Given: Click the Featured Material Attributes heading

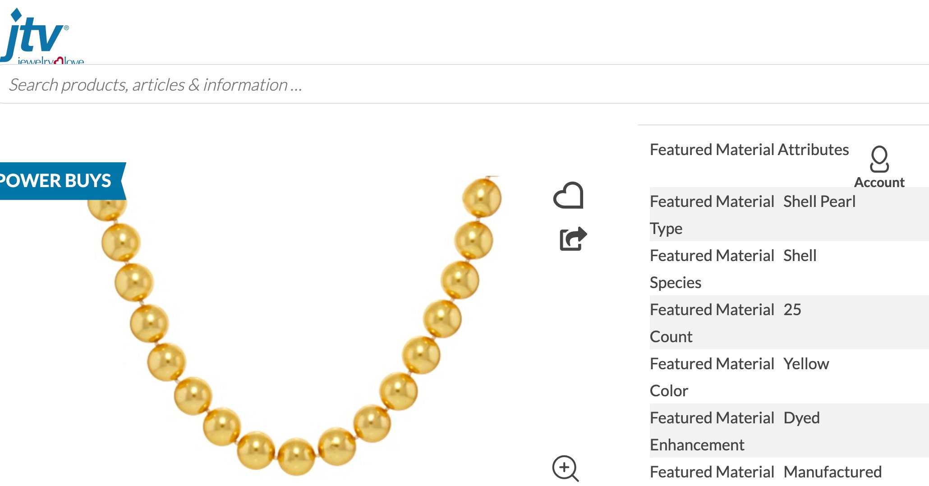Looking at the screenshot, I should coord(749,150).
